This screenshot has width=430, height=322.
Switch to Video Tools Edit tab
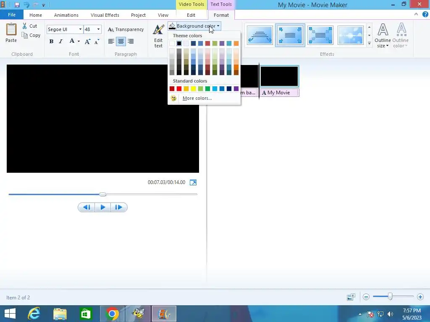point(191,15)
